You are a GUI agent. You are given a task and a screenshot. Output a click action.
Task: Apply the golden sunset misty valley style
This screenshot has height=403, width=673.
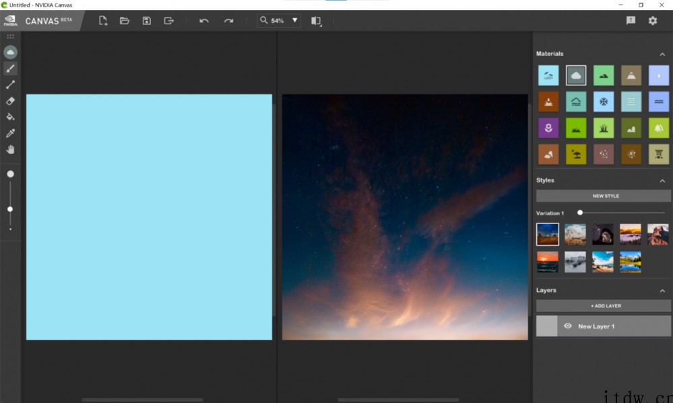click(x=630, y=234)
